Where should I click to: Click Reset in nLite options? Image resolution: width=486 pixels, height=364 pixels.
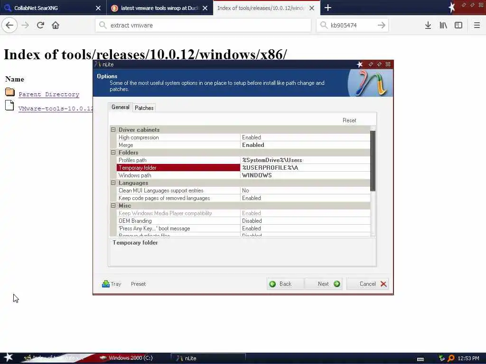pos(349,120)
